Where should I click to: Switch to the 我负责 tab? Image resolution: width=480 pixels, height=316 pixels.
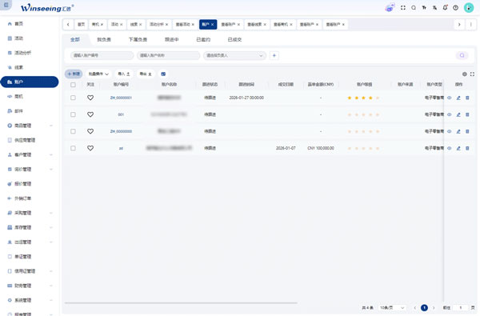tap(104, 40)
